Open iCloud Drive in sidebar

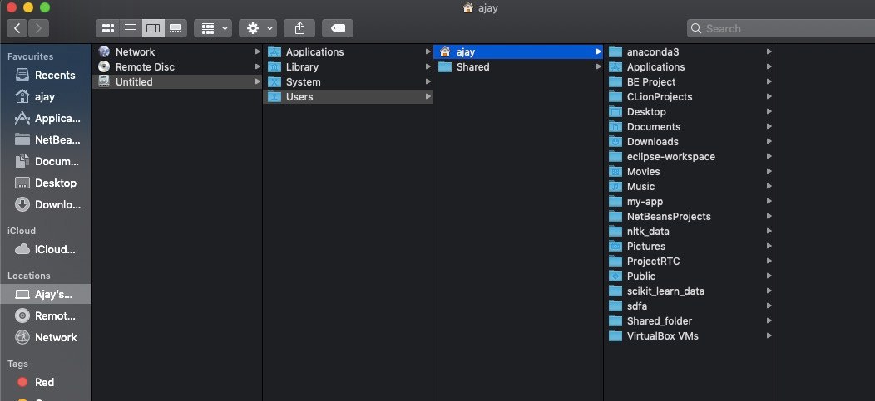46,250
